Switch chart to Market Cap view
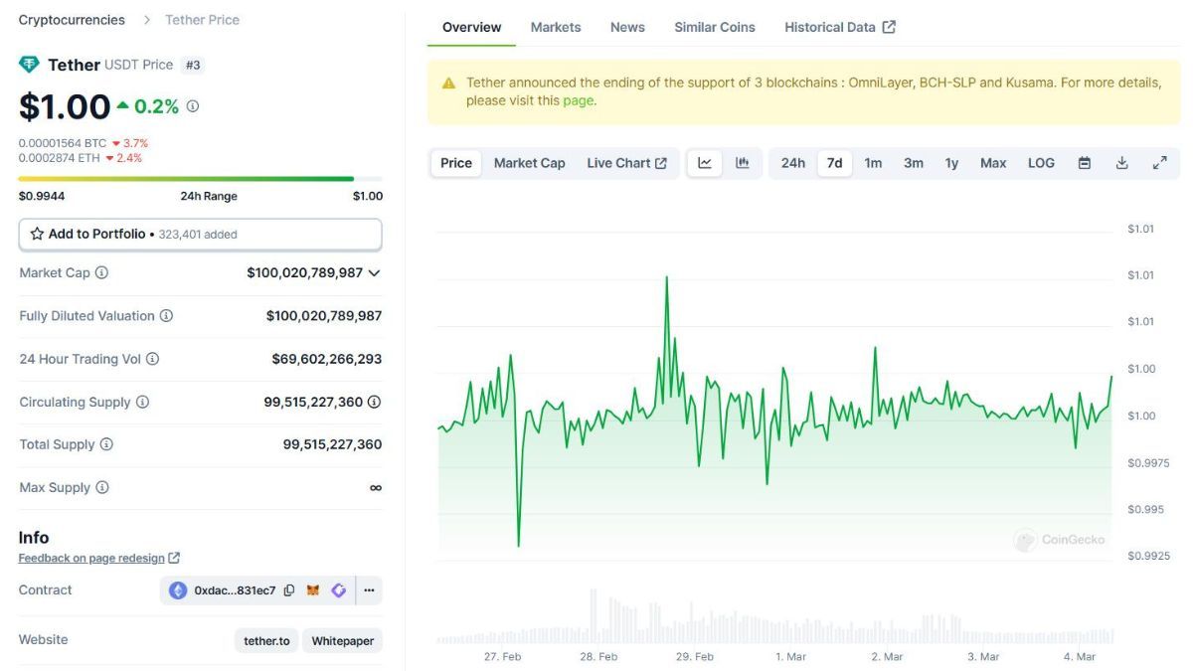The height and width of the screenshot is (671, 1193). (529, 163)
